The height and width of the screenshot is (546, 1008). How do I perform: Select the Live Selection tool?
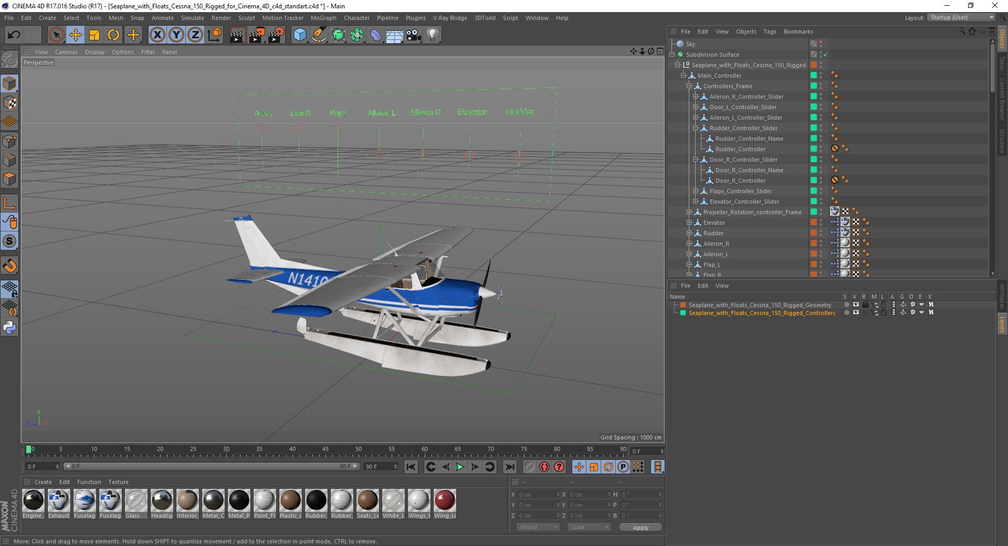56,35
